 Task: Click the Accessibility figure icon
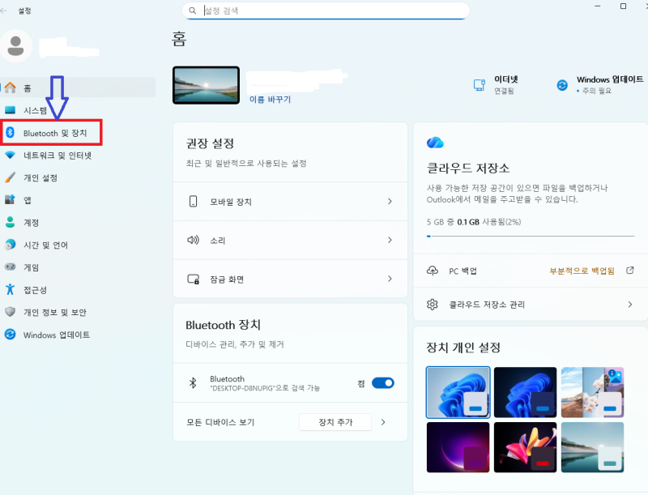[x=10, y=289]
